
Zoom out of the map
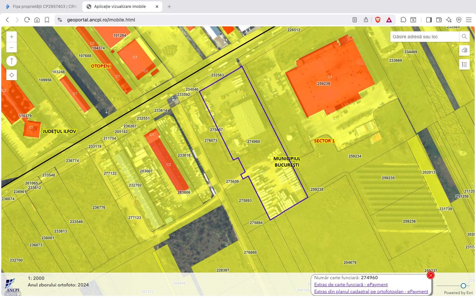pyautogui.click(x=12, y=48)
